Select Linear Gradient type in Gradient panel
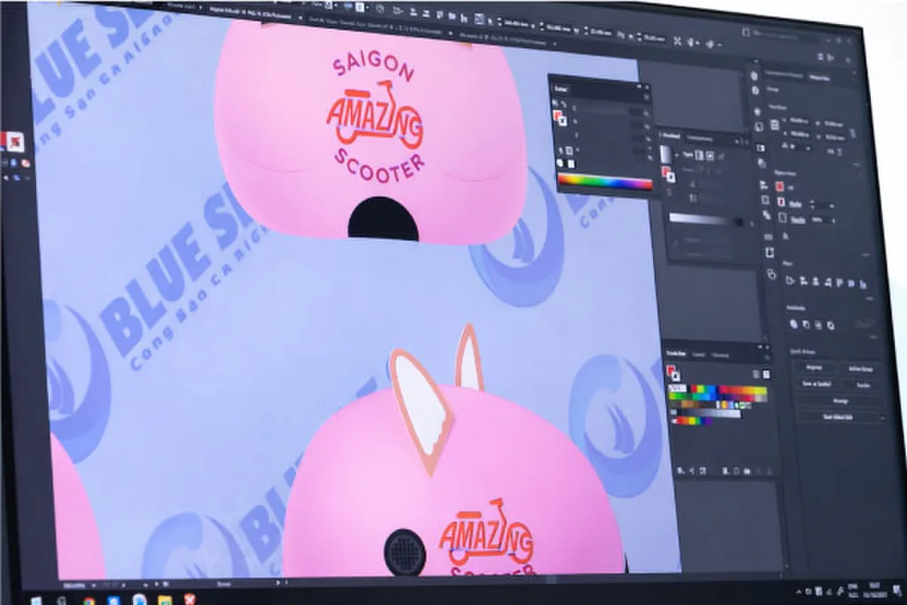Screen dimensions: 907x605 click(x=700, y=155)
